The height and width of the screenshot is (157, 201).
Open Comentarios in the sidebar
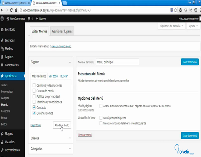12,65
